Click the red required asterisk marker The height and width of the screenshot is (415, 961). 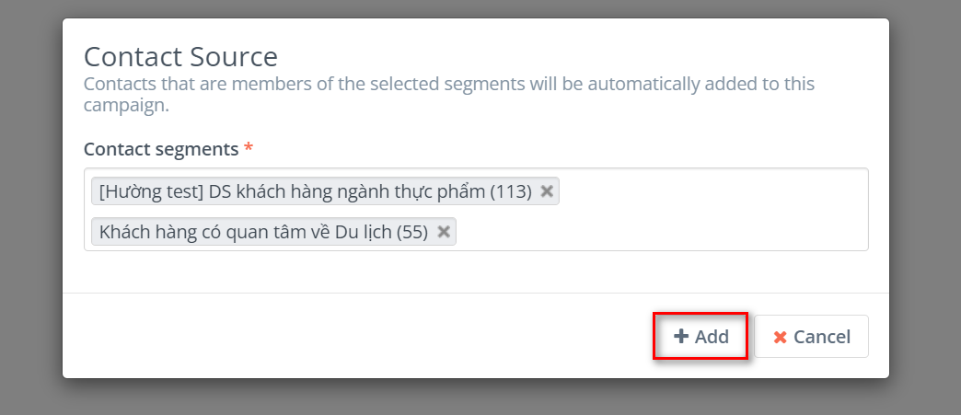249,148
